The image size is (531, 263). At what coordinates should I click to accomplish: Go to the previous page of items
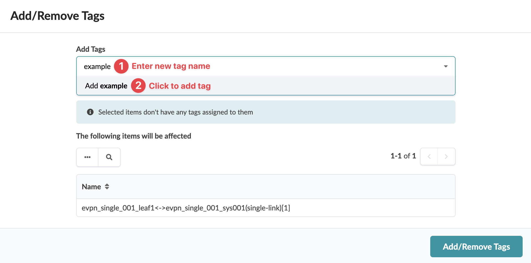click(429, 157)
